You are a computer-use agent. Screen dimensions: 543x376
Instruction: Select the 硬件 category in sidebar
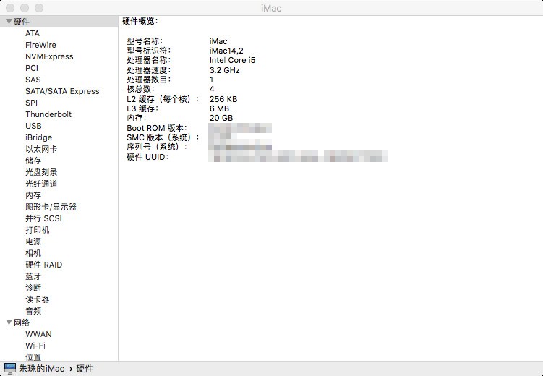tap(59, 22)
